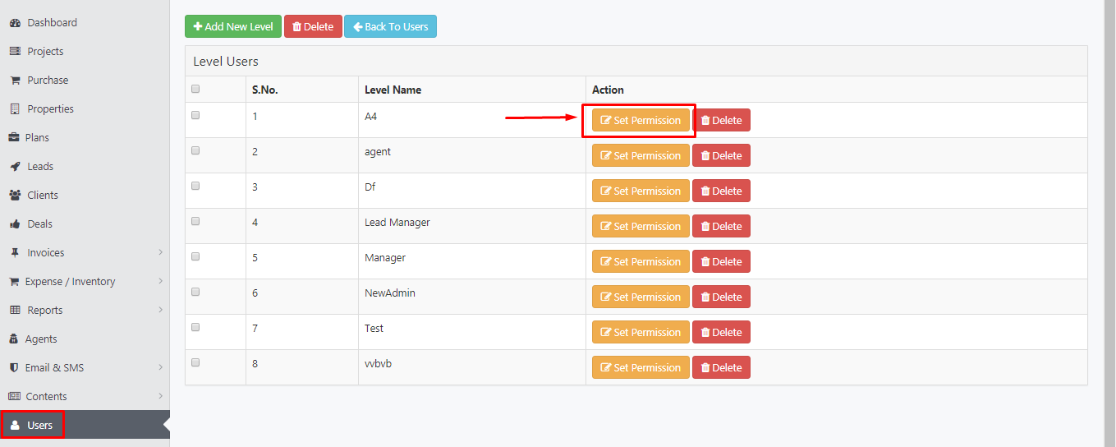The width and height of the screenshot is (1116, 447).
Task: Tick the checkbox for level A4
Action: click(x=195, y=115)
